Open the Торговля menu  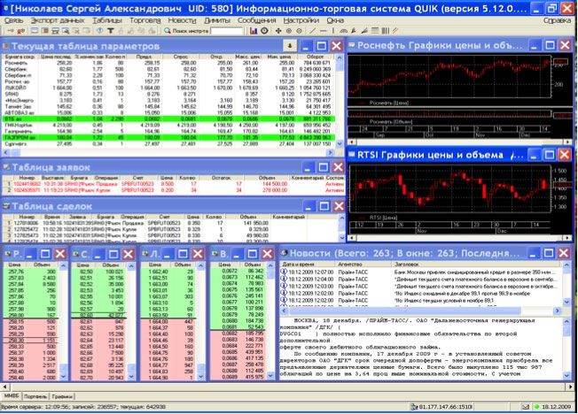[145, 18]
